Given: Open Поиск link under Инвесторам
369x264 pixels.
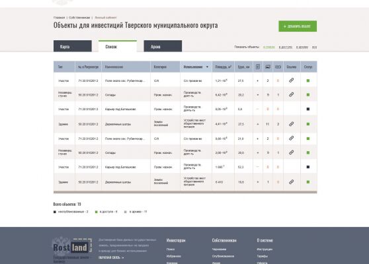Looking at the screenshot, I should tap(171, 249).
